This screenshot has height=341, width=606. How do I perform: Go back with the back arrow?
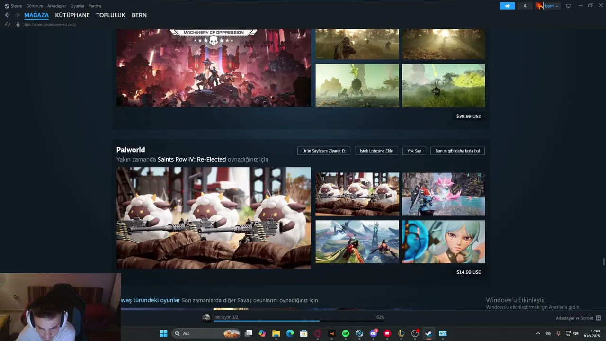[x=7, y=15]
